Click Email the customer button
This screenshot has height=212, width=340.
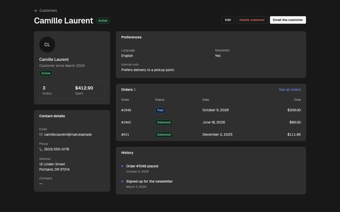288,20
